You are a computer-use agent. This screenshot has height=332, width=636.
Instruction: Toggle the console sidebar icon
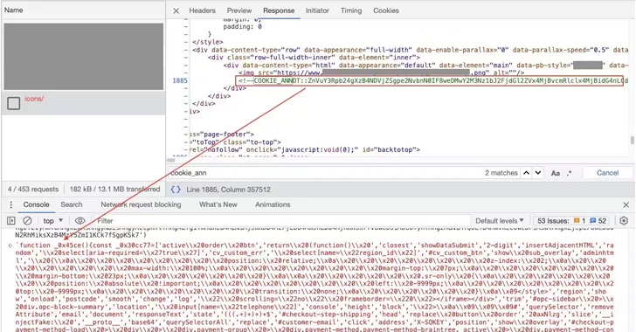[x=11, y=221]
